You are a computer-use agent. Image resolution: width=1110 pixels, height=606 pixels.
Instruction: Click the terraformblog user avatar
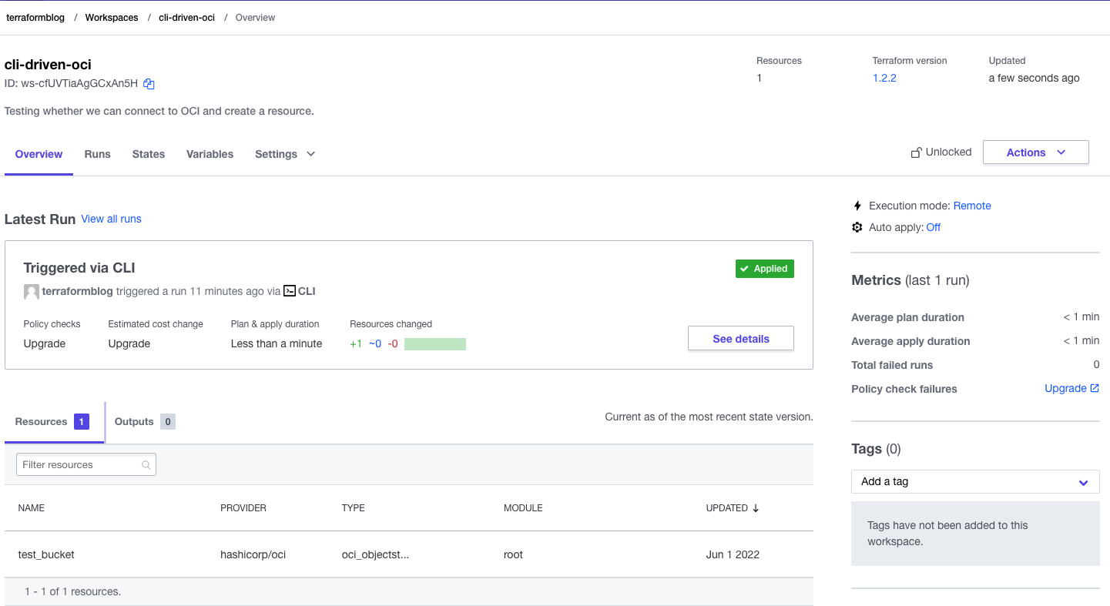pos(32,291)
